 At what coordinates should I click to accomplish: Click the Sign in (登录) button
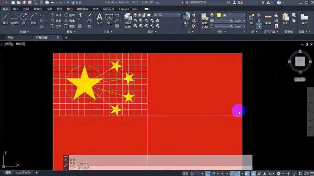coord(238,2)
